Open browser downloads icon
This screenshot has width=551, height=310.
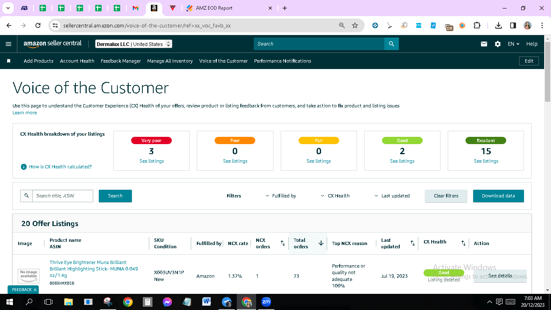(x=499, y=25)
